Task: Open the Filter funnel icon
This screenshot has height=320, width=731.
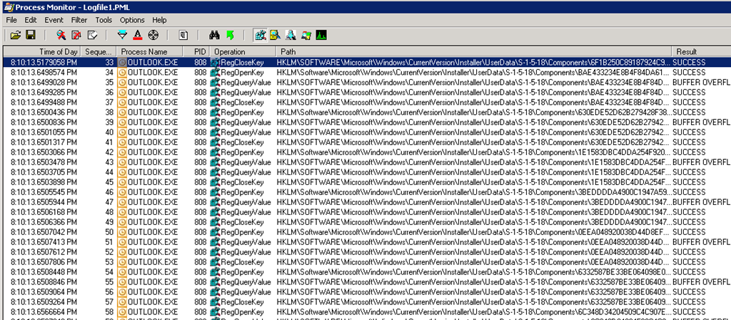Action: 122,34
